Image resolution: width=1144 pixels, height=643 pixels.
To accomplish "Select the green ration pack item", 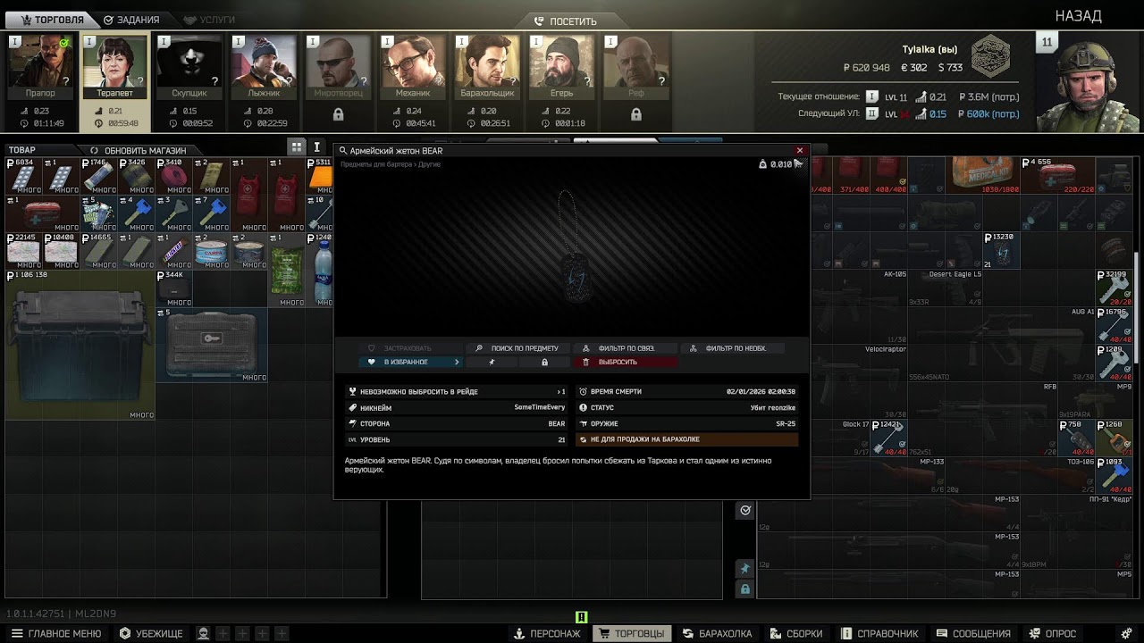I will [x=287, y=270].
